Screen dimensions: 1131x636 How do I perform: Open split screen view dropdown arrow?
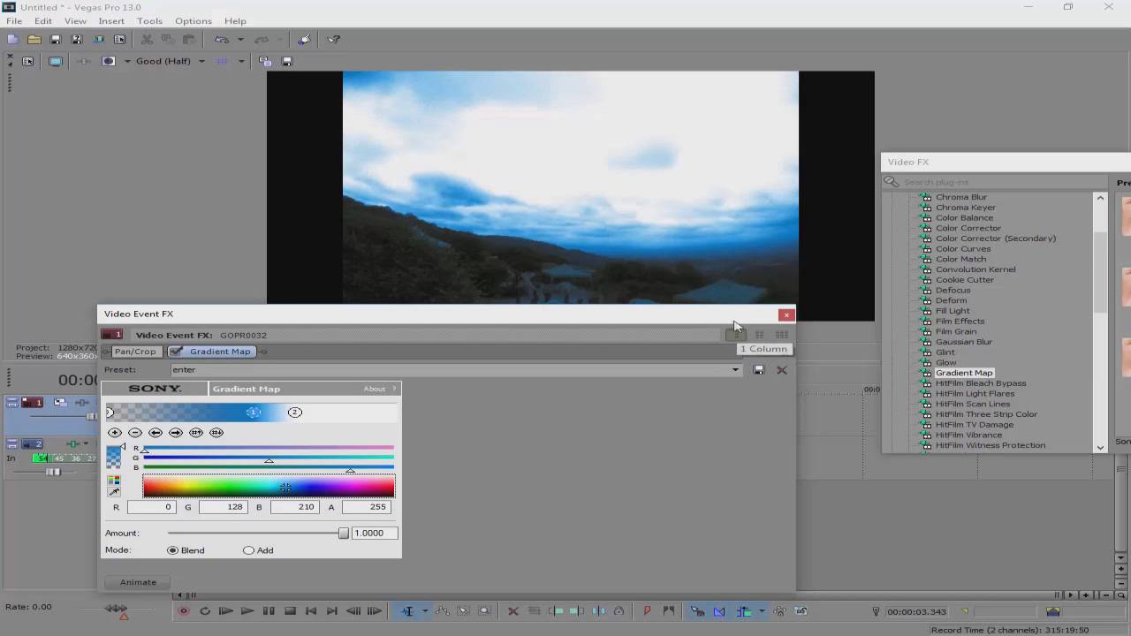[x=127, y=61]
